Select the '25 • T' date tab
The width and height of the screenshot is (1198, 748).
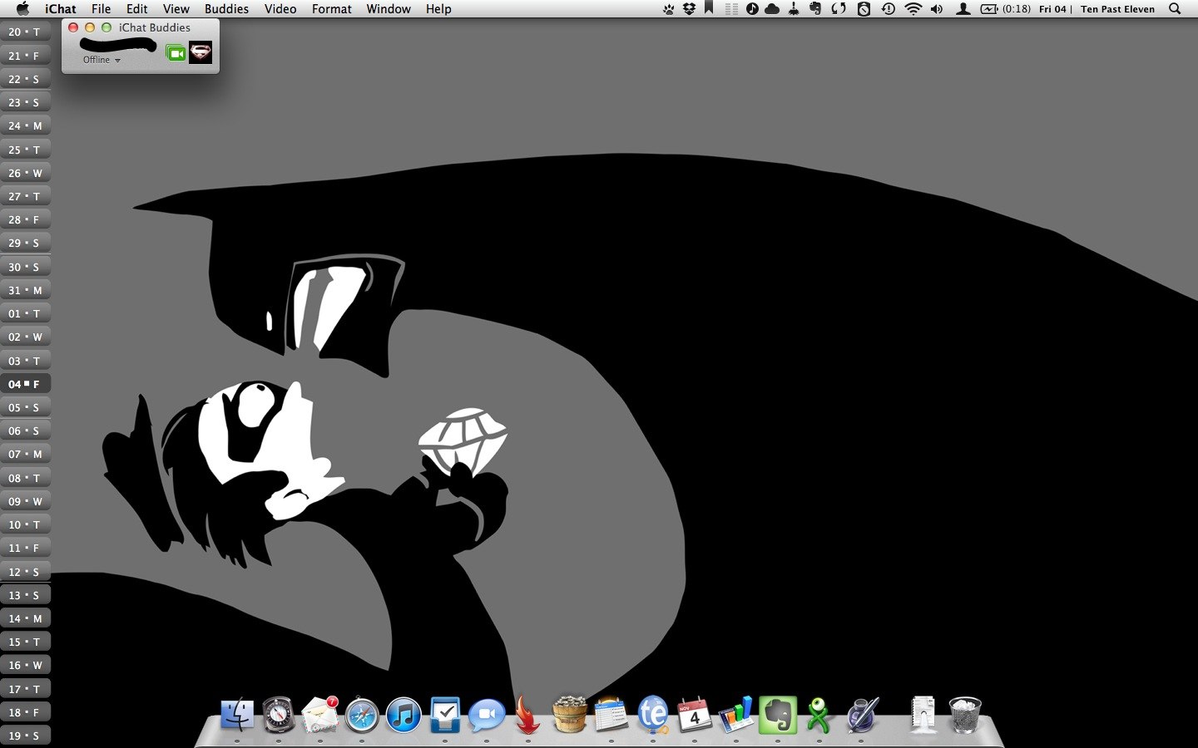(x=25, y=150)
